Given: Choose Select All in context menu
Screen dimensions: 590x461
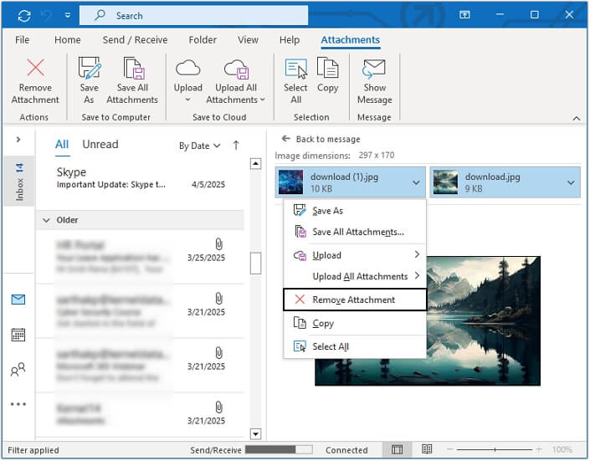Looking at the screenshot, I should pos(355,346).
